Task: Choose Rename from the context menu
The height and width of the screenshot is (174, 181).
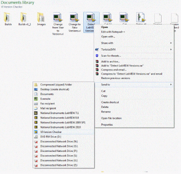Action: 106,112
